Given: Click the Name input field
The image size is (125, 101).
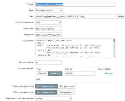Looking at the screenshot, I should (x=75, y=4).
